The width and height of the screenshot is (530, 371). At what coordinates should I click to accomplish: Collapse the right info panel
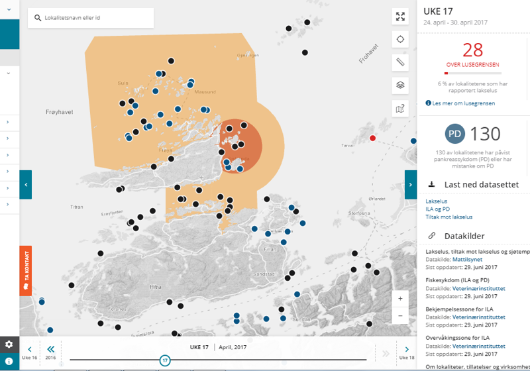coord(411,185)
